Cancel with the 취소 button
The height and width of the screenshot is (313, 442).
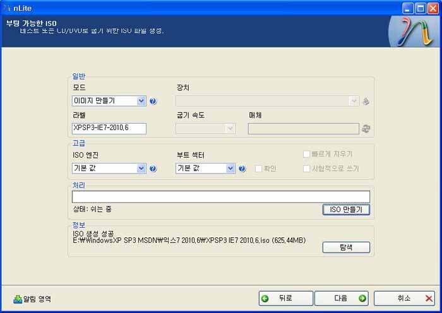pos(404,298)
